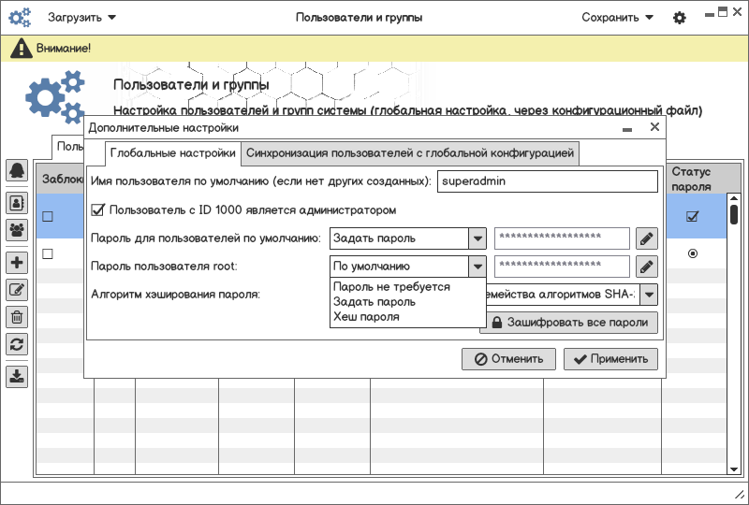Image resolution: width=749 pixels, height=505 pixels.
Task: Click pencil icon next to root password field
Action: [x=647, y=267]
